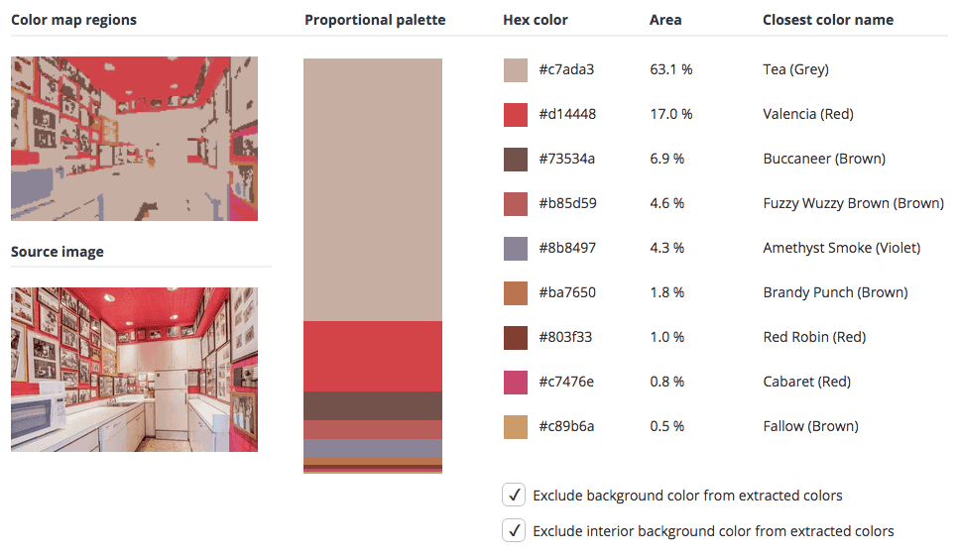This screenshot has width=960, height=555.
Task: Click the Tea (Grey) color name
Action: (795, 70)
